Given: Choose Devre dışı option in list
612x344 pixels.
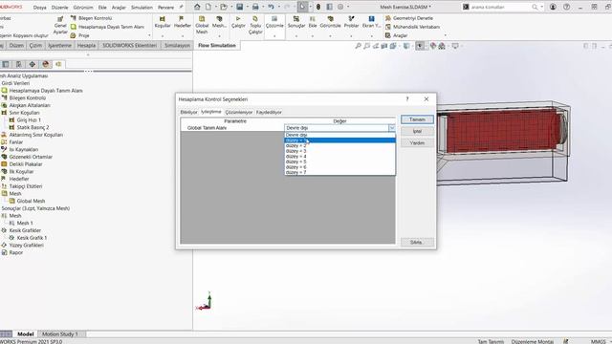Looking at the screenshot, I should coord(339,135).
